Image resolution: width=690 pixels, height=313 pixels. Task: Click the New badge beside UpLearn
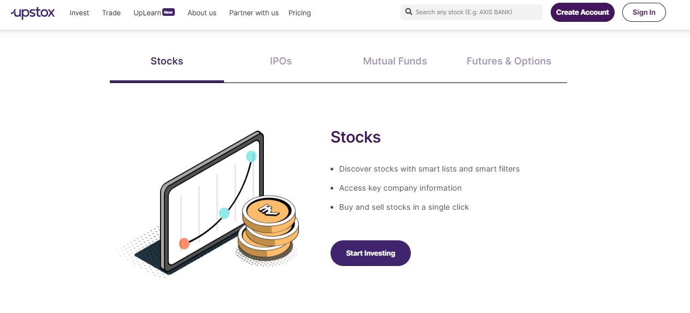pos(168,12)
